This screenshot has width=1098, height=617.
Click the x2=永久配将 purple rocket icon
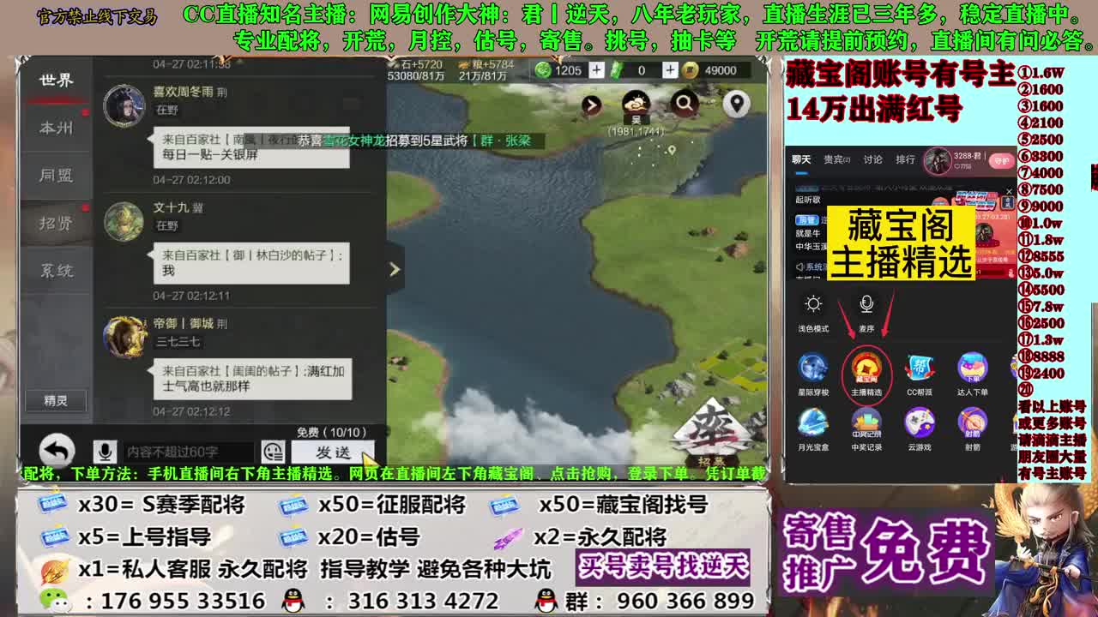(508, 537)
